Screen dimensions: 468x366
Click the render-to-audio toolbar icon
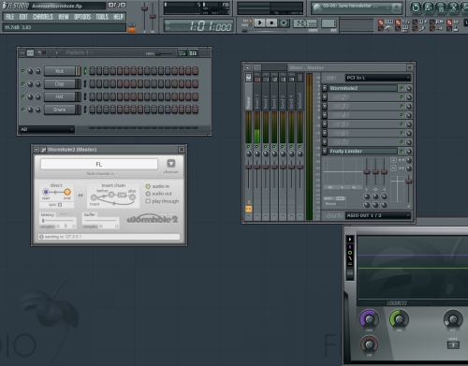(x=441, y=7)
